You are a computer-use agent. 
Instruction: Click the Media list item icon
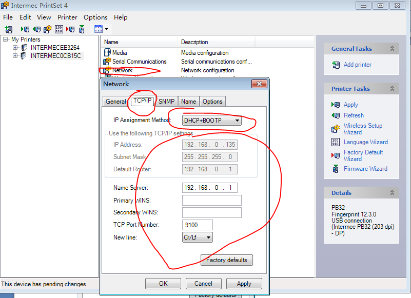[x=107, y=52]
